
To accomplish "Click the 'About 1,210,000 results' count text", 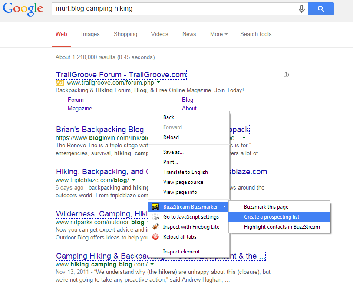I will coord(105,57).
